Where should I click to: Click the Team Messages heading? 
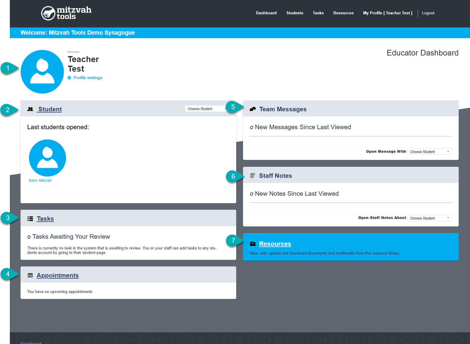pyautogui.click(x=283, y=109)
